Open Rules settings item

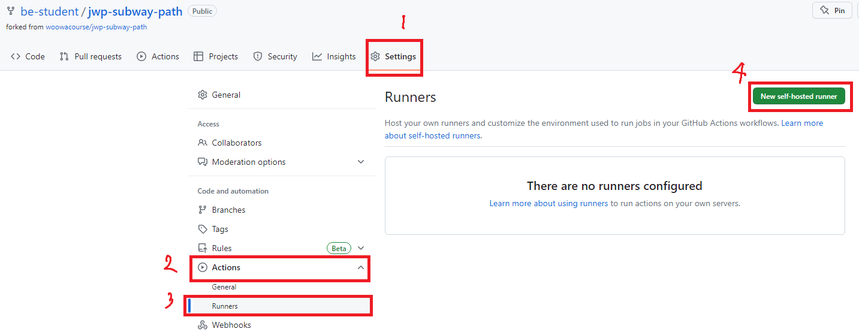(x=282, y=248)
